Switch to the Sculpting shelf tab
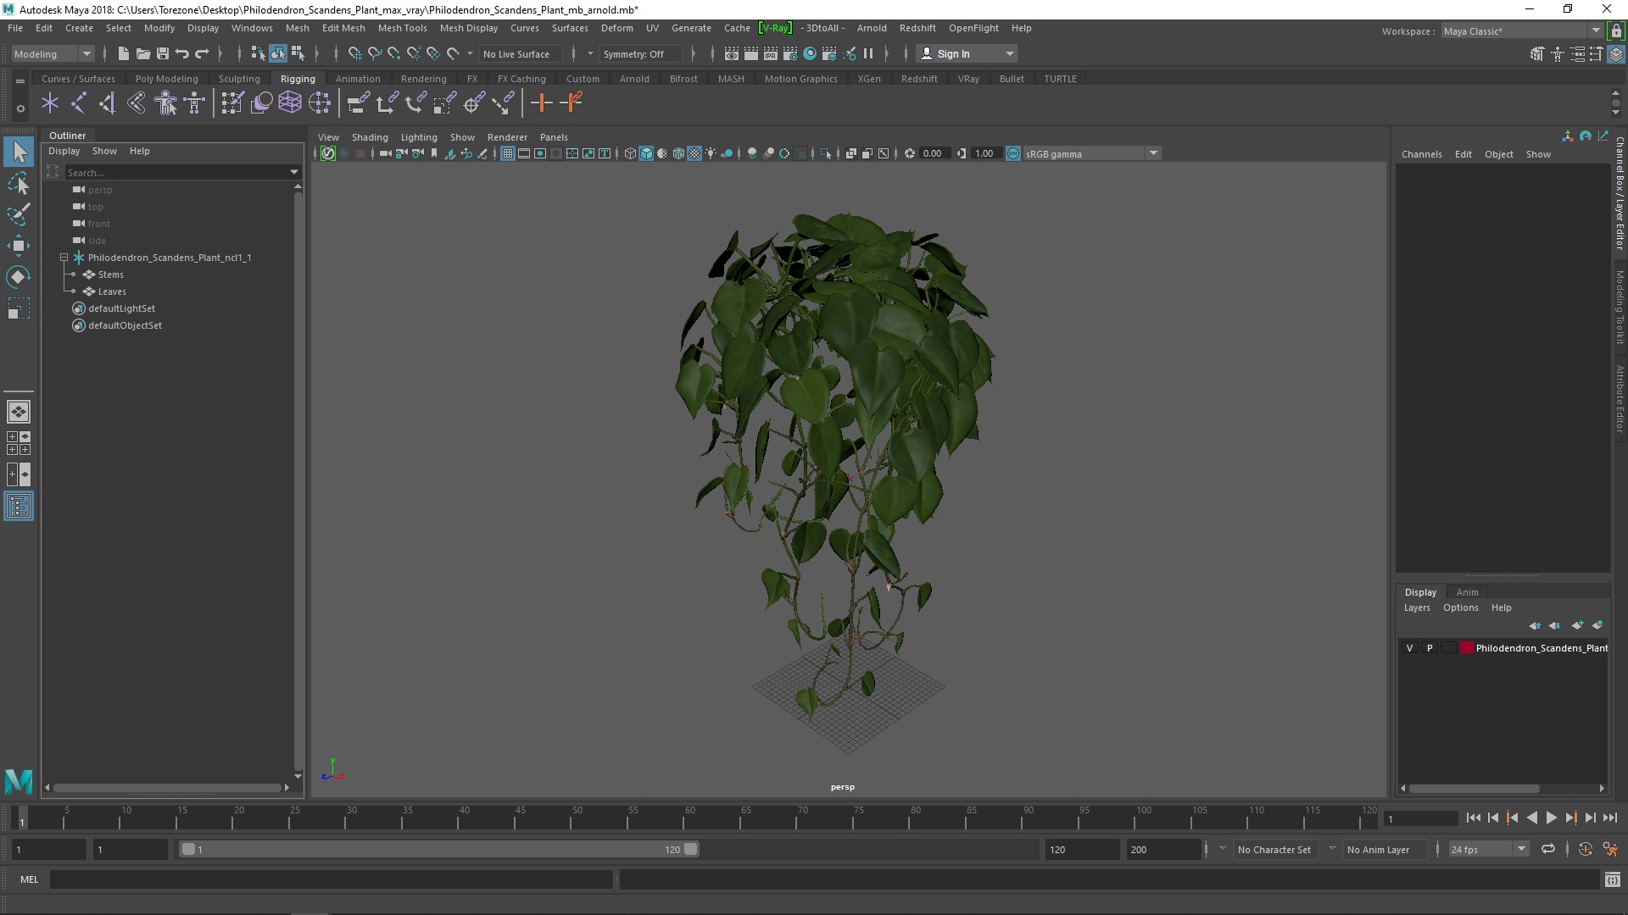 [239, 79]
